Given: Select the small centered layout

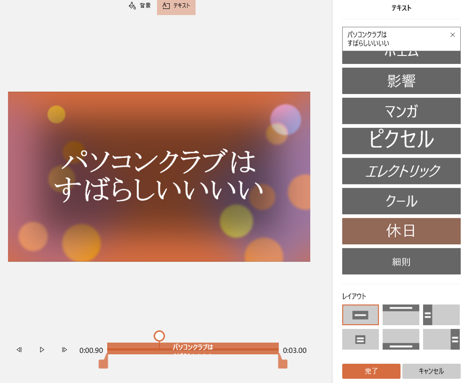Looking at the screenshot, I should tap(360, 339).
